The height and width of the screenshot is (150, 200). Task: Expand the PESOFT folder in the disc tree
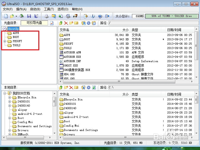(x=5, y=41)
